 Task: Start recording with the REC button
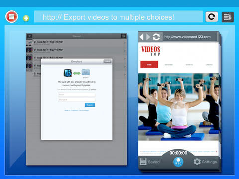(x=178, y=162)
